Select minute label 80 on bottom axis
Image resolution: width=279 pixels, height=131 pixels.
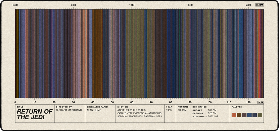pyautogui.click(x=170, y=102)
